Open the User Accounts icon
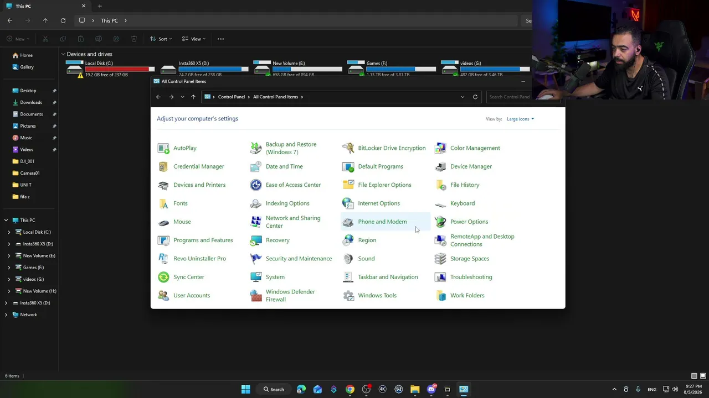Image resolution: width=709 pixels, height=398 pixels. click(163, 295)
